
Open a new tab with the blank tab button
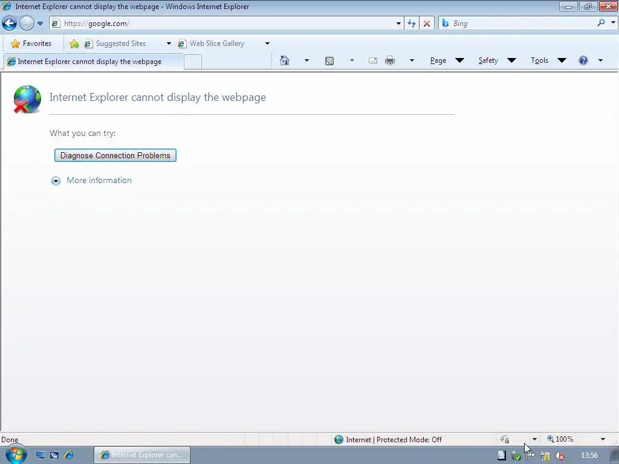[193, 62]
